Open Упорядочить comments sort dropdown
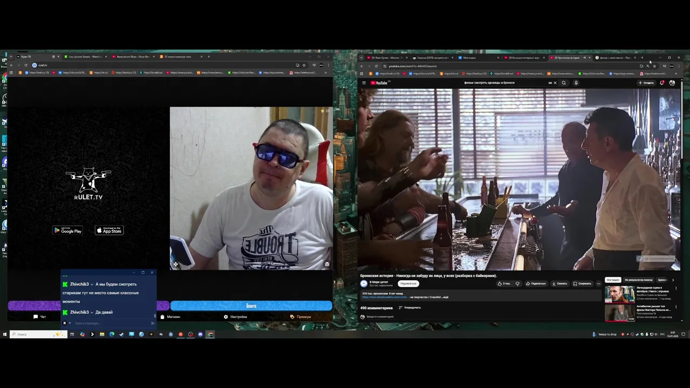Image resolution: width=690 pixels, height=388 pixels. (x=410, y=308)
